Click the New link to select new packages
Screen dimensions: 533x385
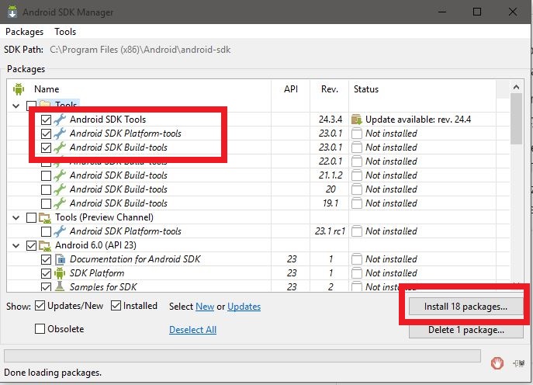pyautogui.click(x=205, y=307)
